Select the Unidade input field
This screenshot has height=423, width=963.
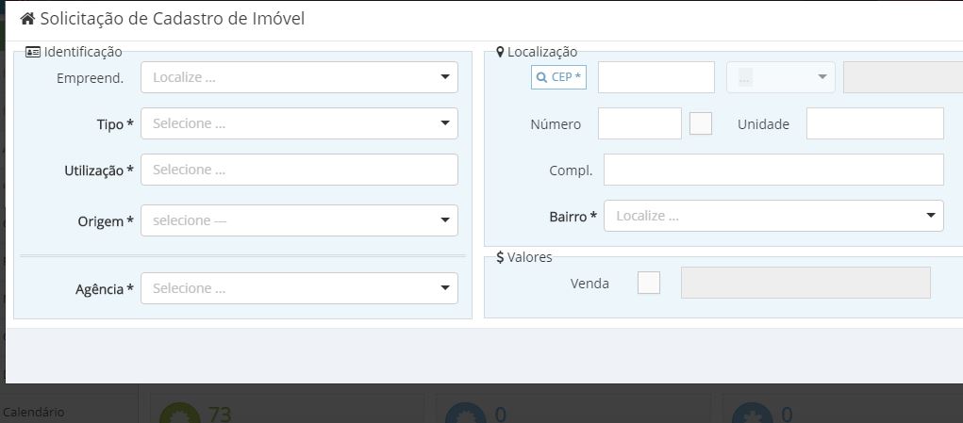[x=874, y=123]
